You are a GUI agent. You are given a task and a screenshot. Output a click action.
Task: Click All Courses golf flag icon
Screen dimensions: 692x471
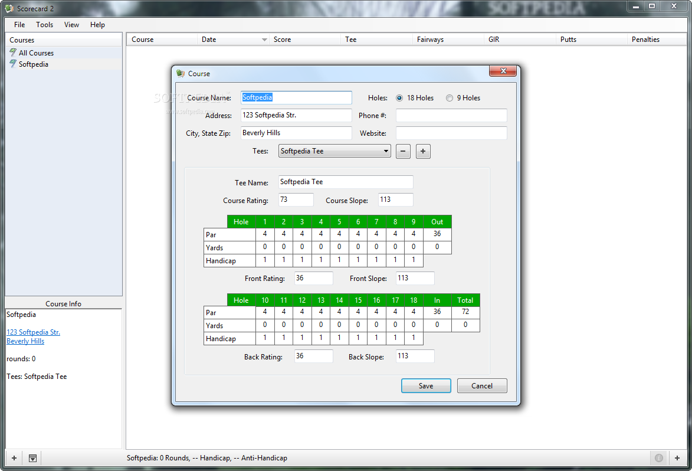point(13,53)
